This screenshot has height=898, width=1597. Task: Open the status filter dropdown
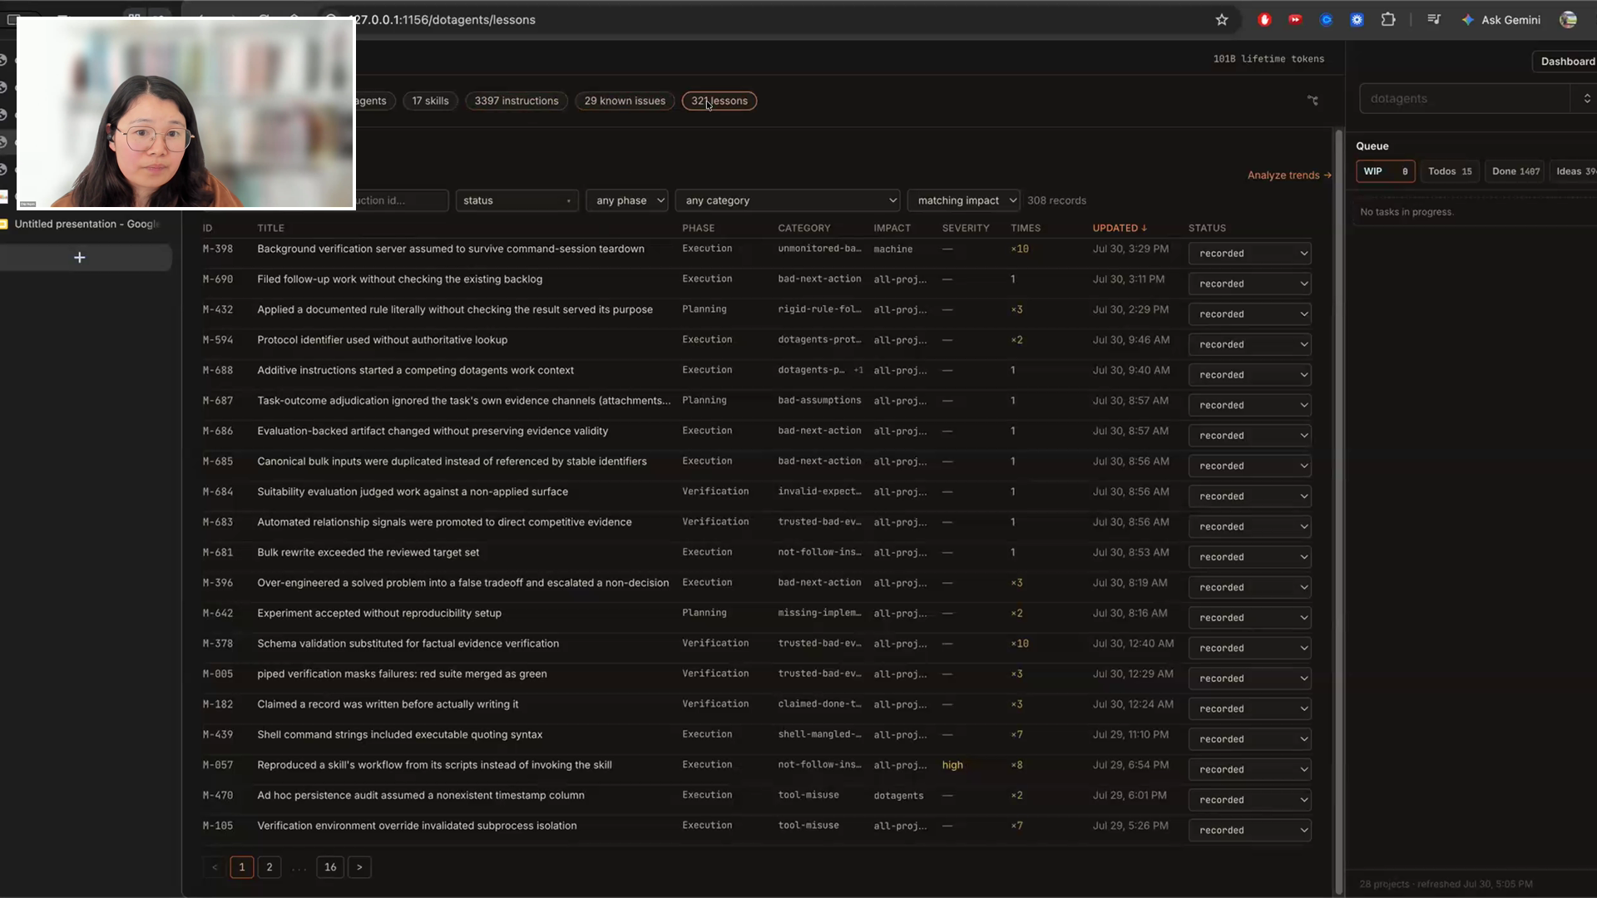point(517,200)
